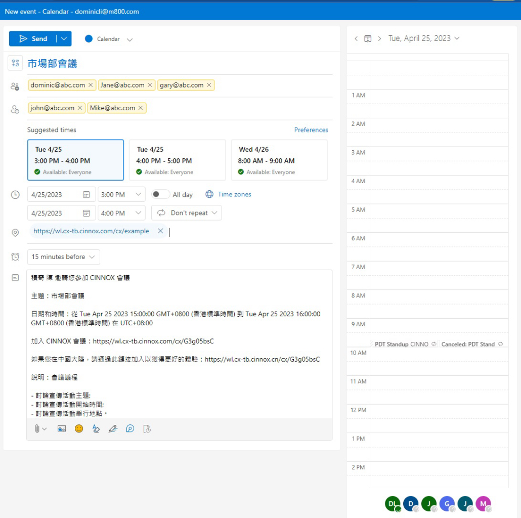Viewport: 521px width, 518px height.
Task: Open the 15 minutes before reminder dropdown
Action: (x=63, y=257)
